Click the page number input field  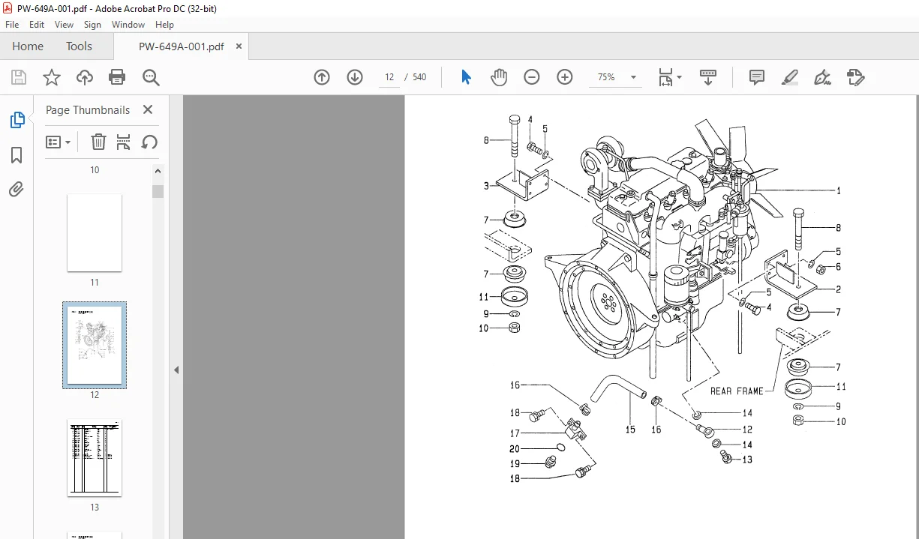click(x=389, y=77)
